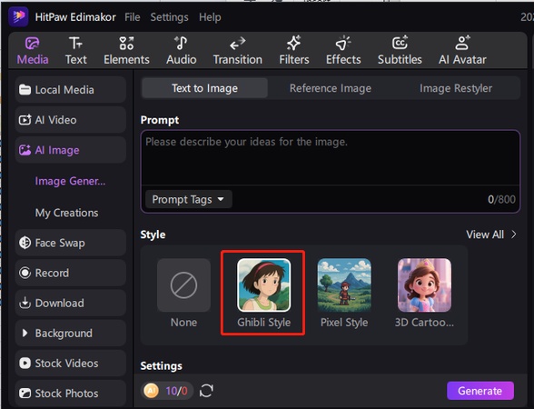Select the None style option
The image size is (534, 409).
(183, 294)
